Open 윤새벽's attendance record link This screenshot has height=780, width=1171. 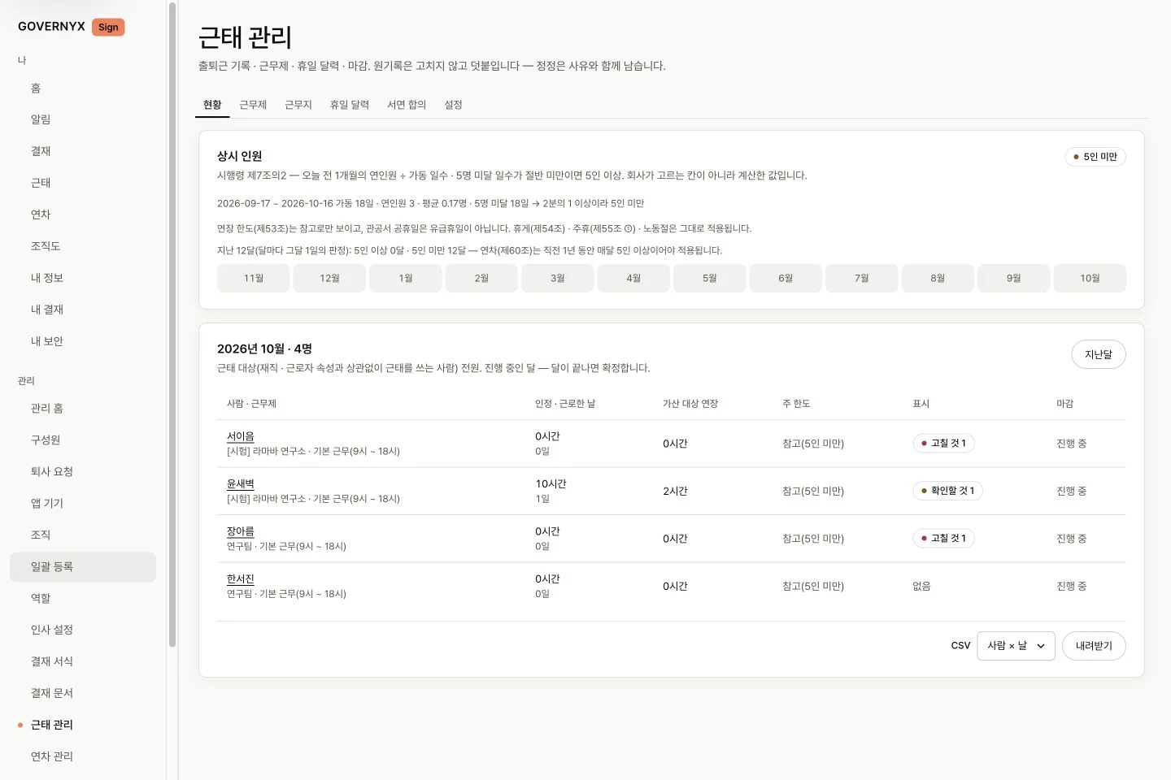coord(241,483)
